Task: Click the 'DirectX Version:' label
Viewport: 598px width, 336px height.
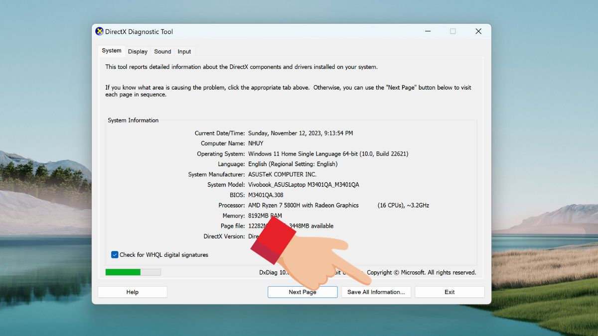Action: (224, 236)
